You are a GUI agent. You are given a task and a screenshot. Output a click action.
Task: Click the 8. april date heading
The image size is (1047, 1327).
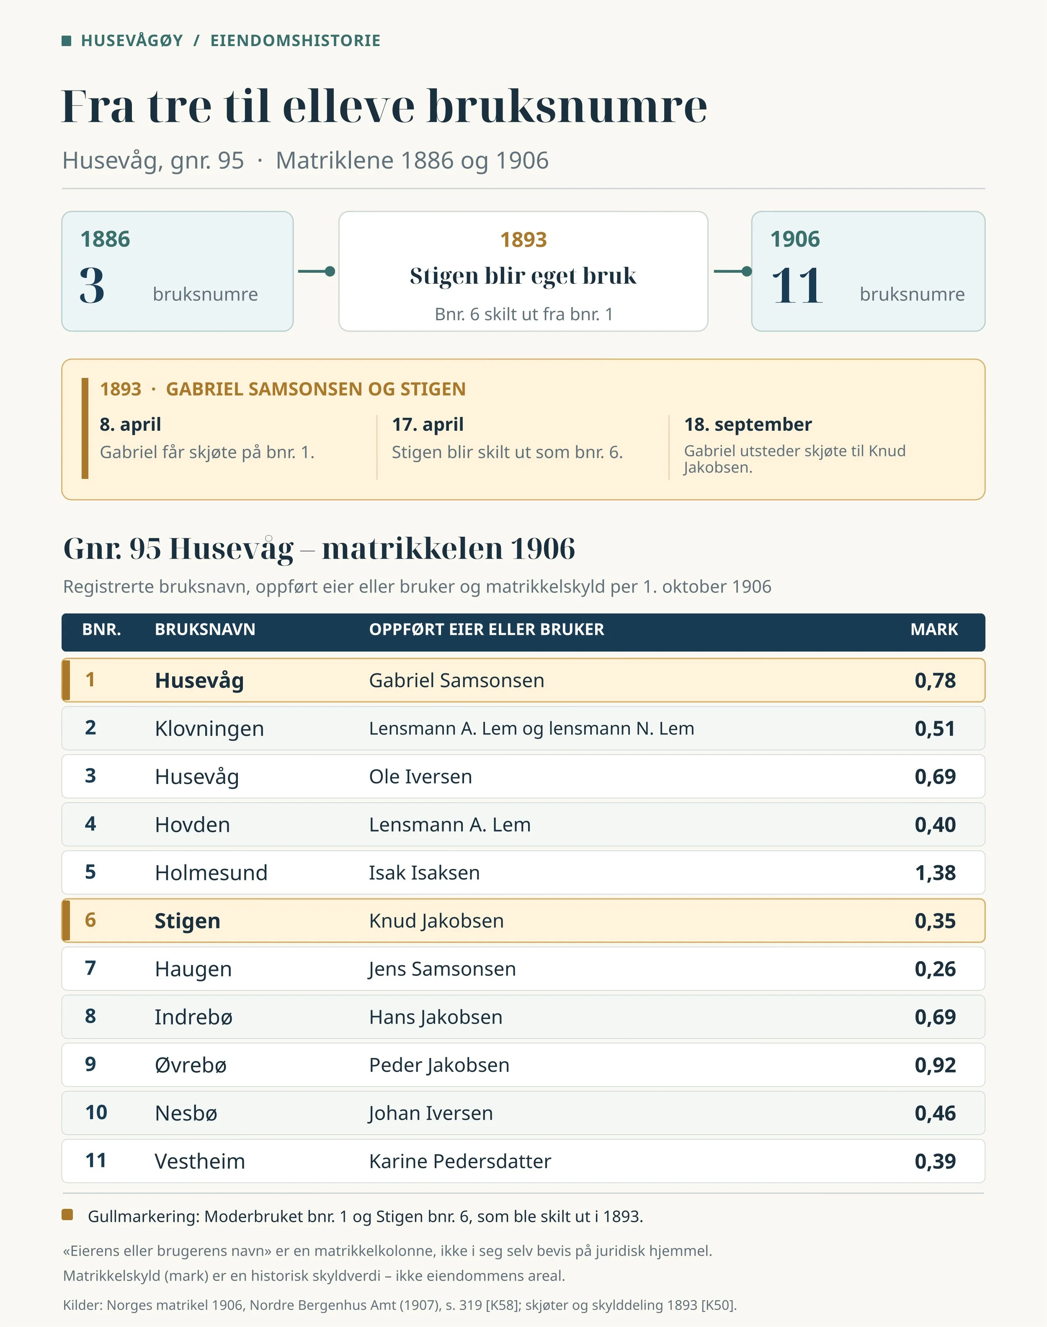click(131, 424)
